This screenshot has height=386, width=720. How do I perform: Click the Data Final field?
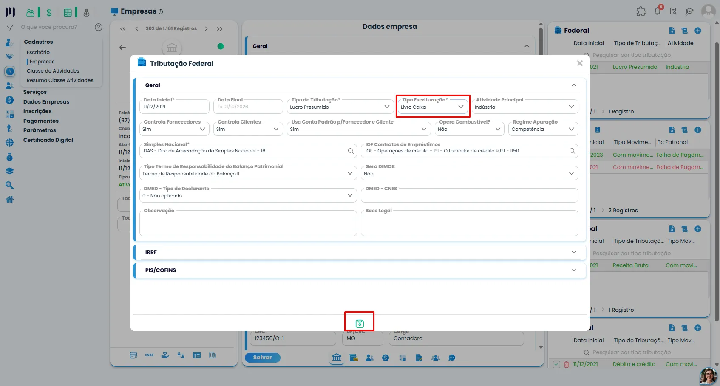coord(248,107)
